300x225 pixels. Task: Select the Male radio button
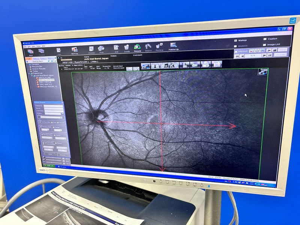53,122
